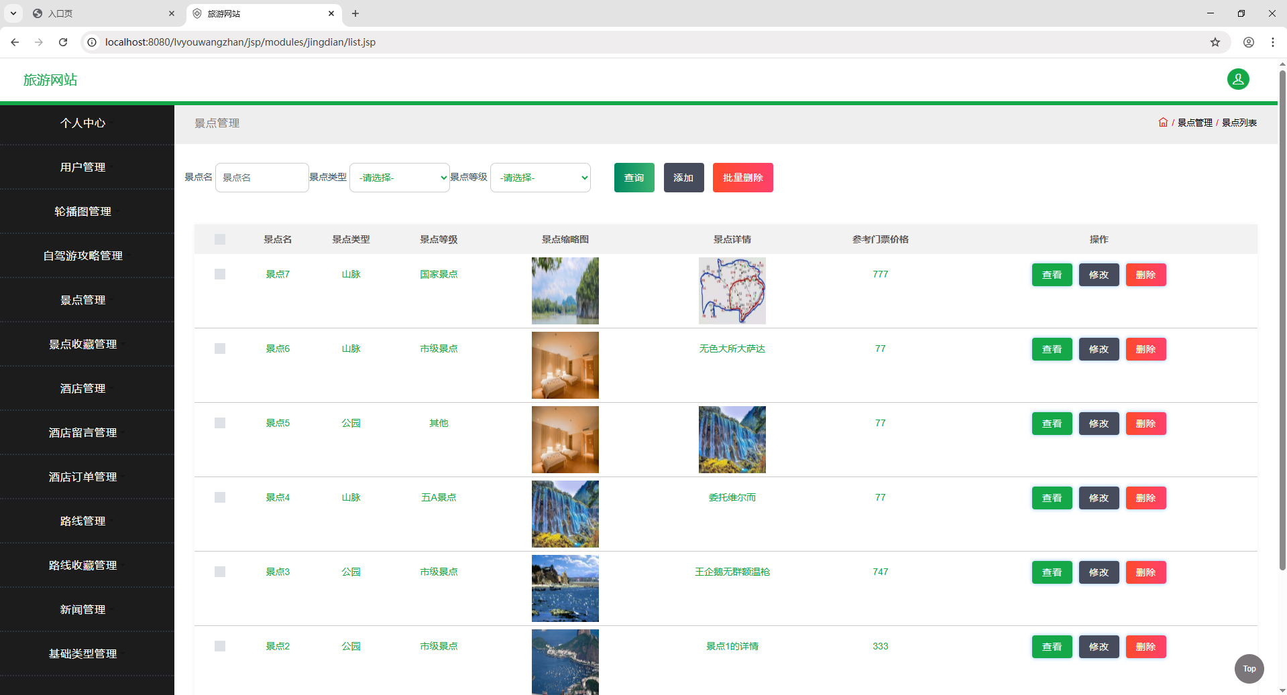Click 修改 for 景点7
The height and width of the screenshot is (695, 1287).
(x=1099, y=275)
